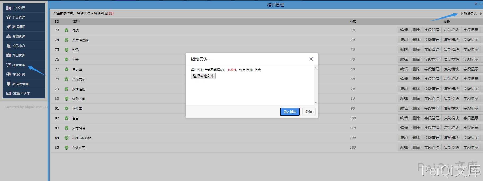Close the 模块导入 dialog with X

pyautogui.click(x=311, y=59)
